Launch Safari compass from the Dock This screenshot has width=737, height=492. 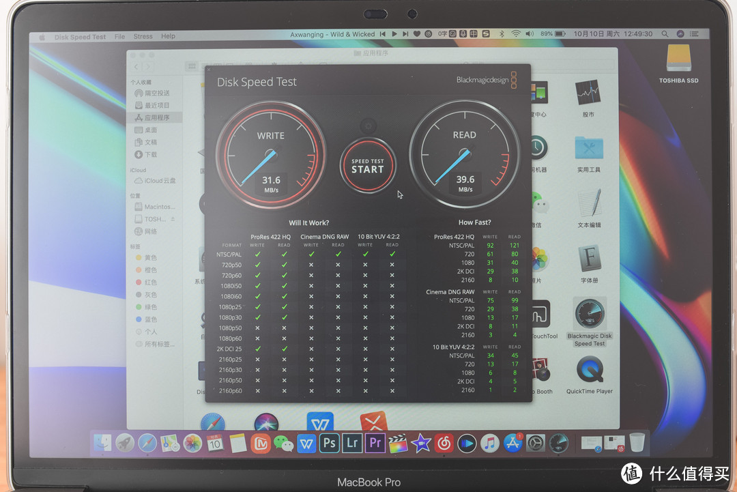(147, 443)
